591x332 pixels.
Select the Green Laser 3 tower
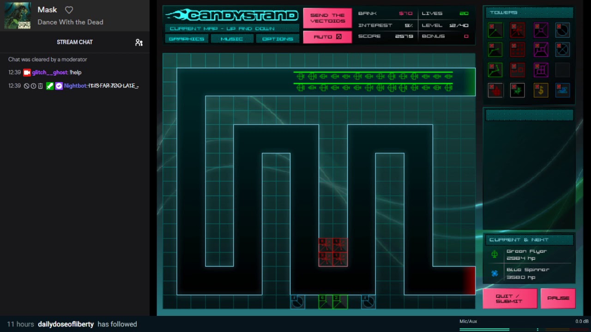pyautogui.click(x=495, y=70)
